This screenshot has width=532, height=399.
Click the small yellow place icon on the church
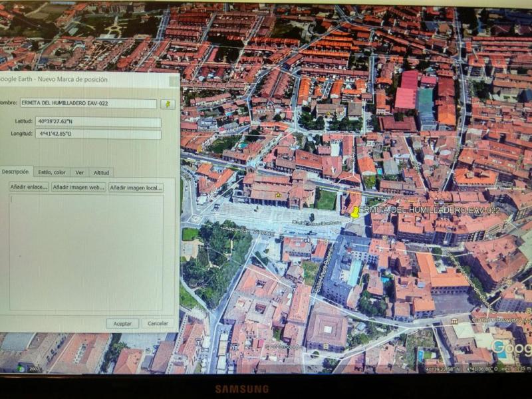tap(277, 195)
